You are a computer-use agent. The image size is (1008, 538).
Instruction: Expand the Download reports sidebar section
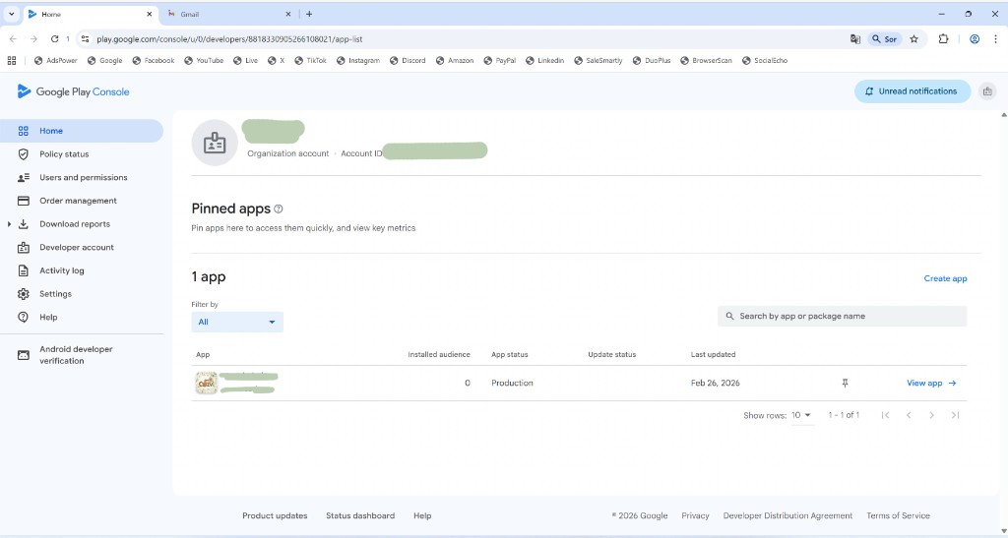10,224
